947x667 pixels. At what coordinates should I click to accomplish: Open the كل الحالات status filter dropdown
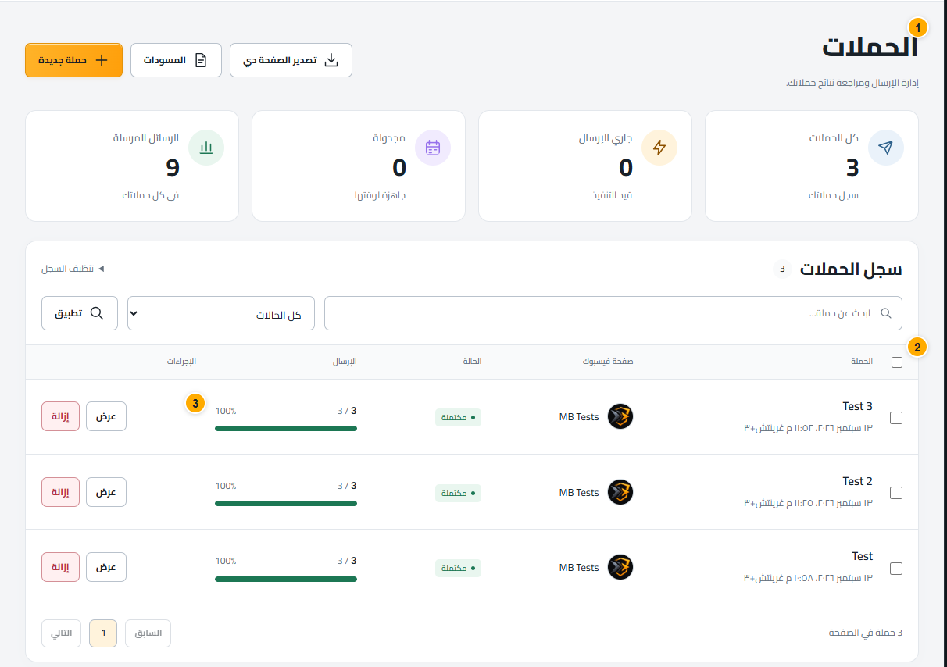[x=221, y=313]
